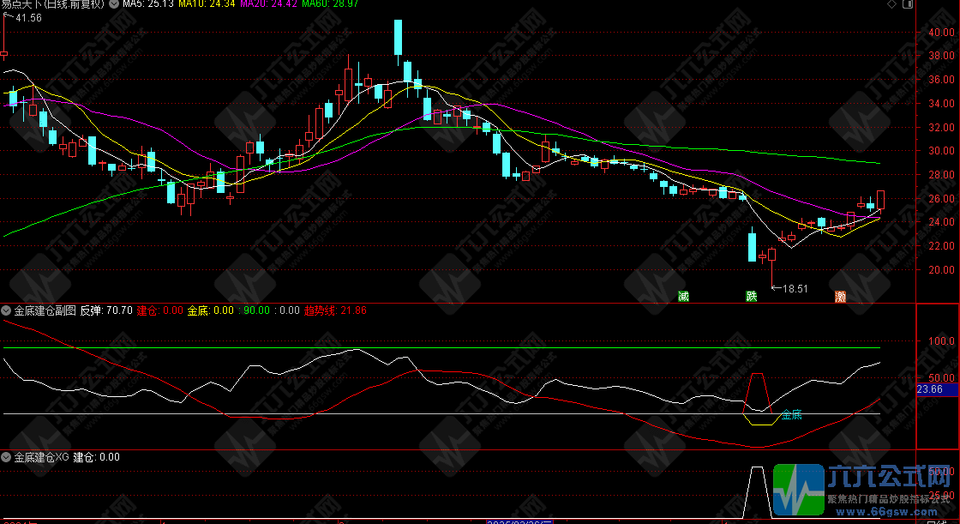960x524 pixels.
Task: Click the red 趋势线 label
Action: pos(322,310)
